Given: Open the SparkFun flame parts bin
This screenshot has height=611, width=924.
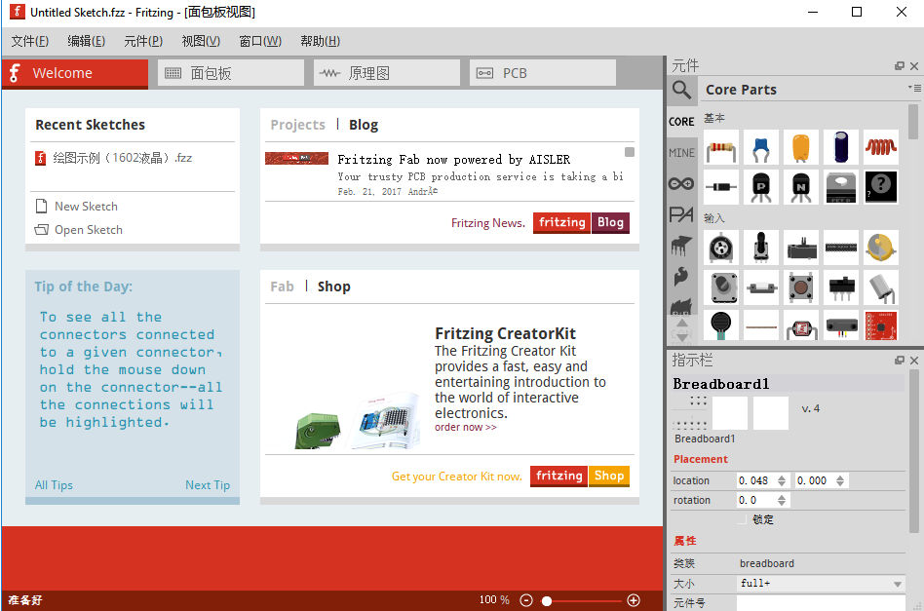Looking at the screenshot, I should (x=681, y=276).
